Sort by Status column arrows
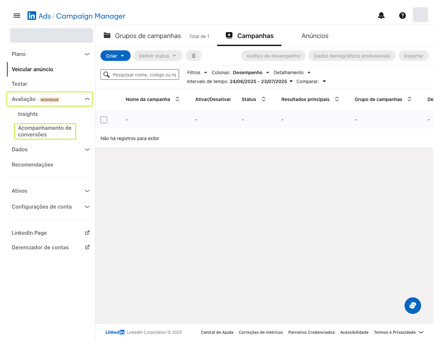Viewport: 440px width, 347px height. pyautogui.click(x=264, y=99)
